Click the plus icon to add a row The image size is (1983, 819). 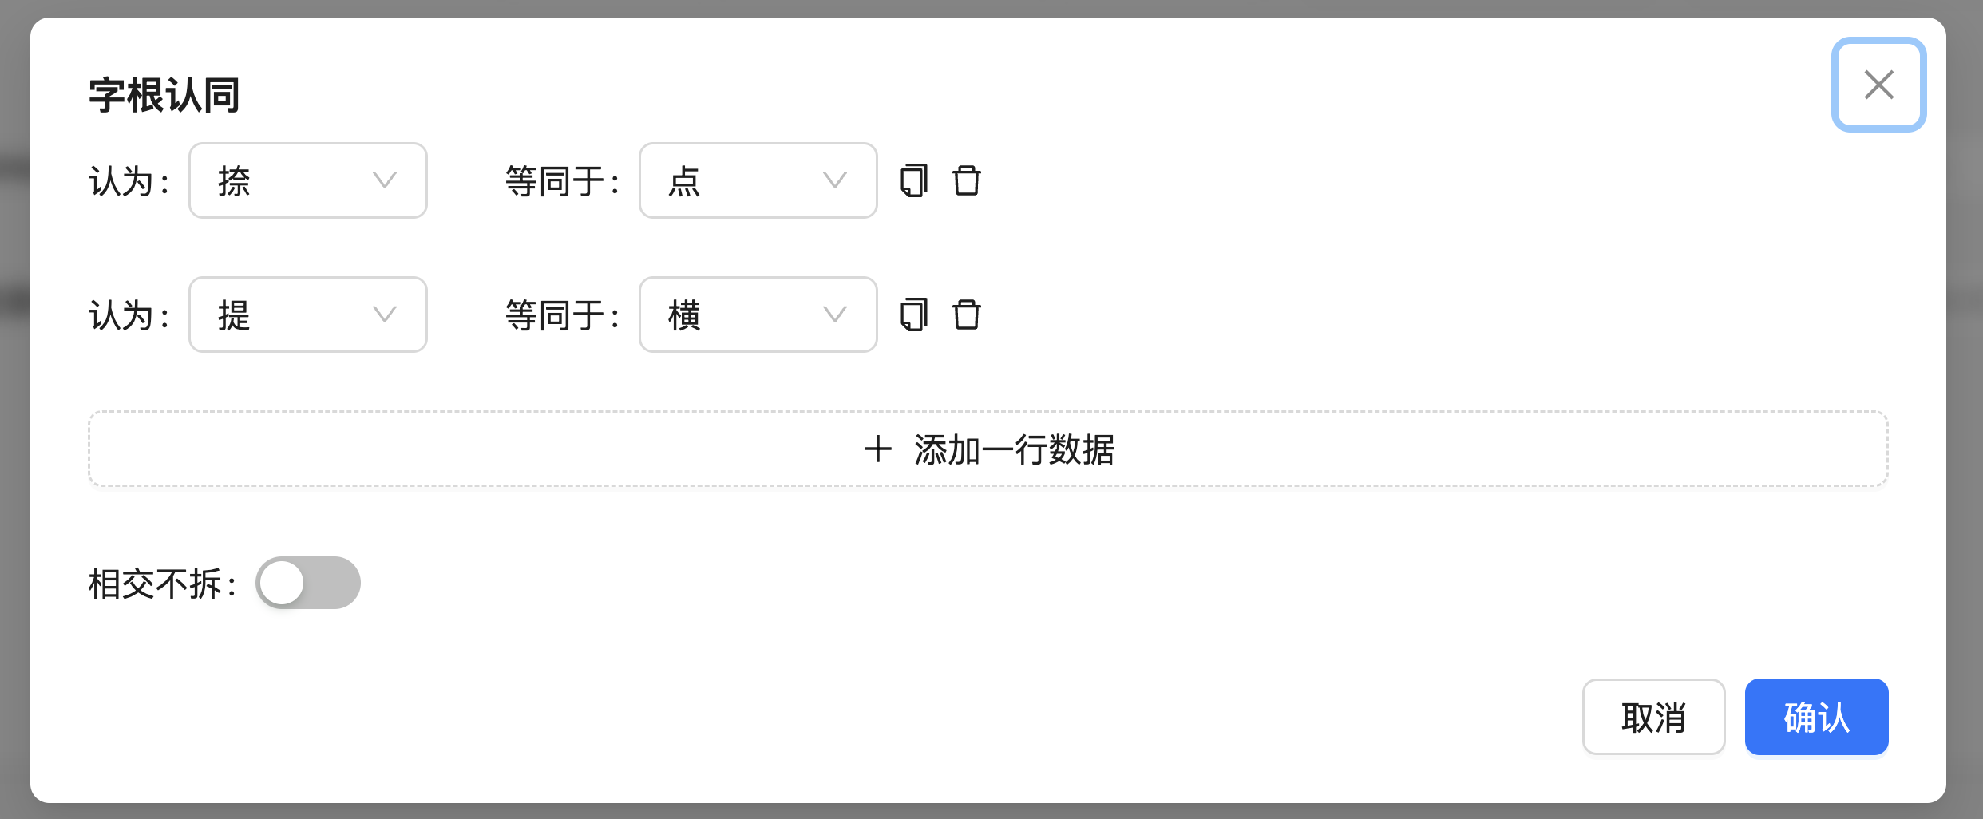[877, 449]
